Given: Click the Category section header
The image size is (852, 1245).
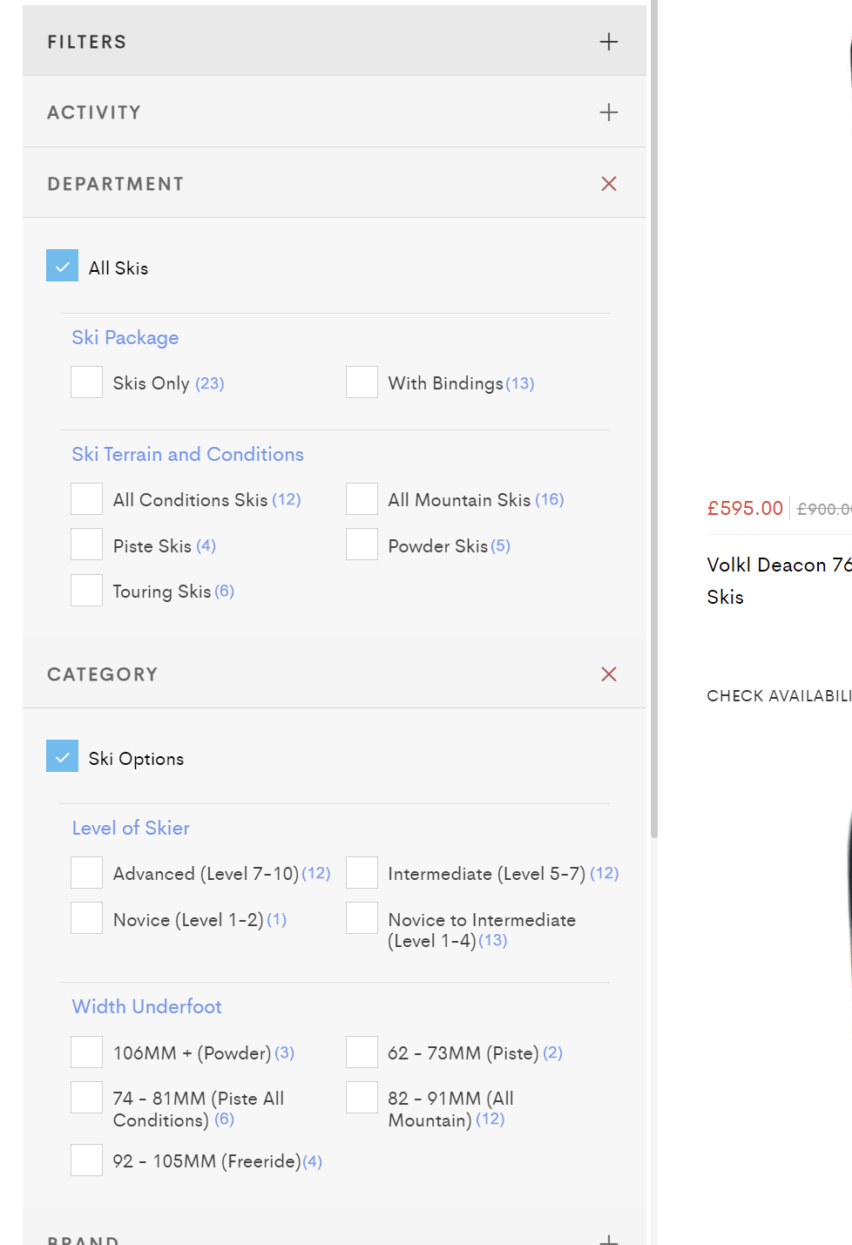Looking at the screenshot, I should (103, 674).
